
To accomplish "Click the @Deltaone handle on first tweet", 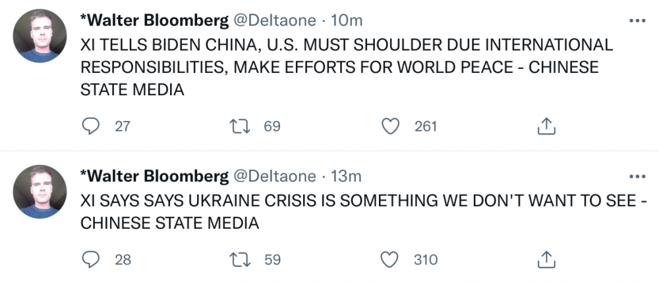I will pos(273,21).
